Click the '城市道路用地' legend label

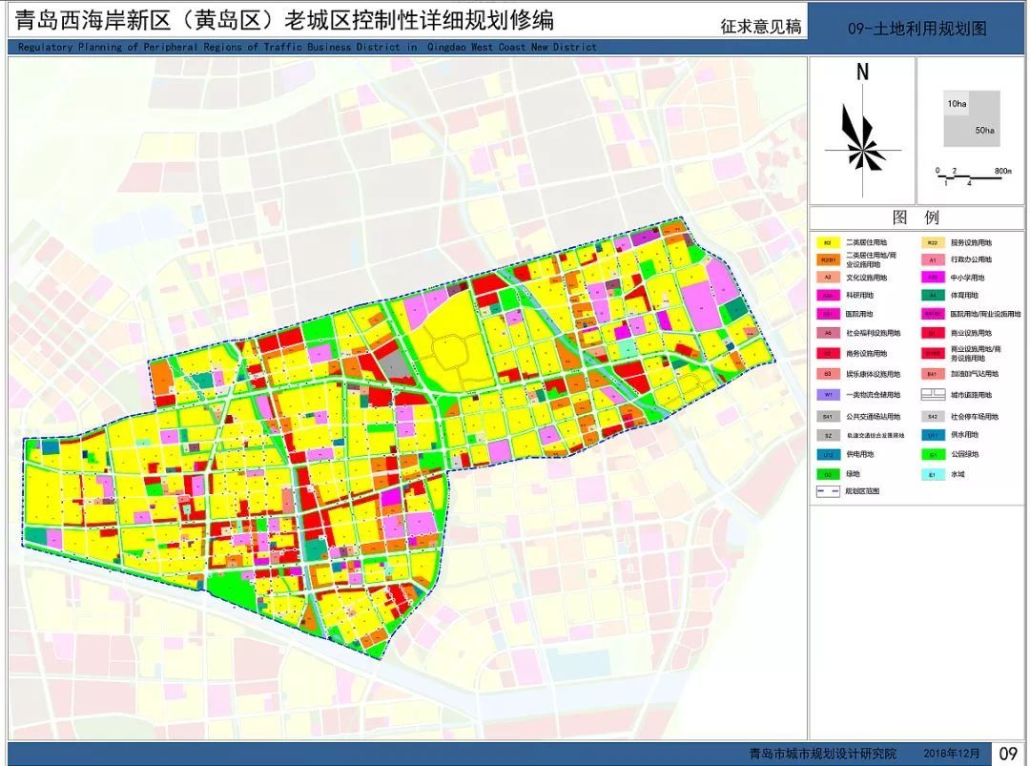point(971,395)
